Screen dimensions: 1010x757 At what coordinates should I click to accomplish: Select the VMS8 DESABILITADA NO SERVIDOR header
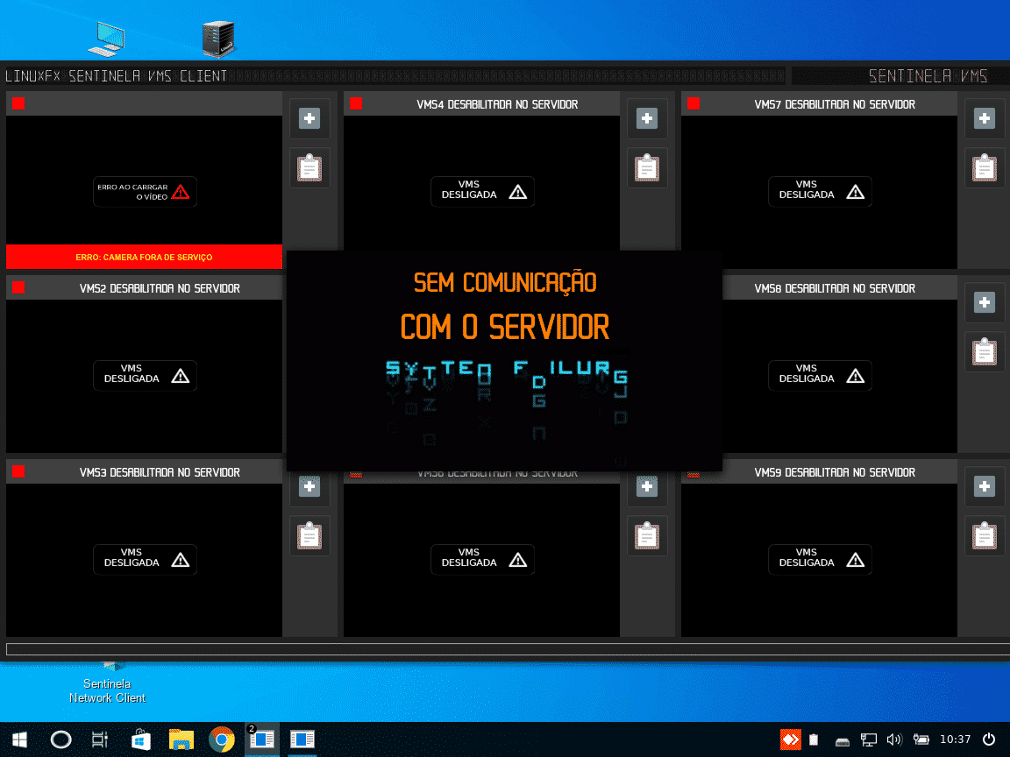point(834,288)
